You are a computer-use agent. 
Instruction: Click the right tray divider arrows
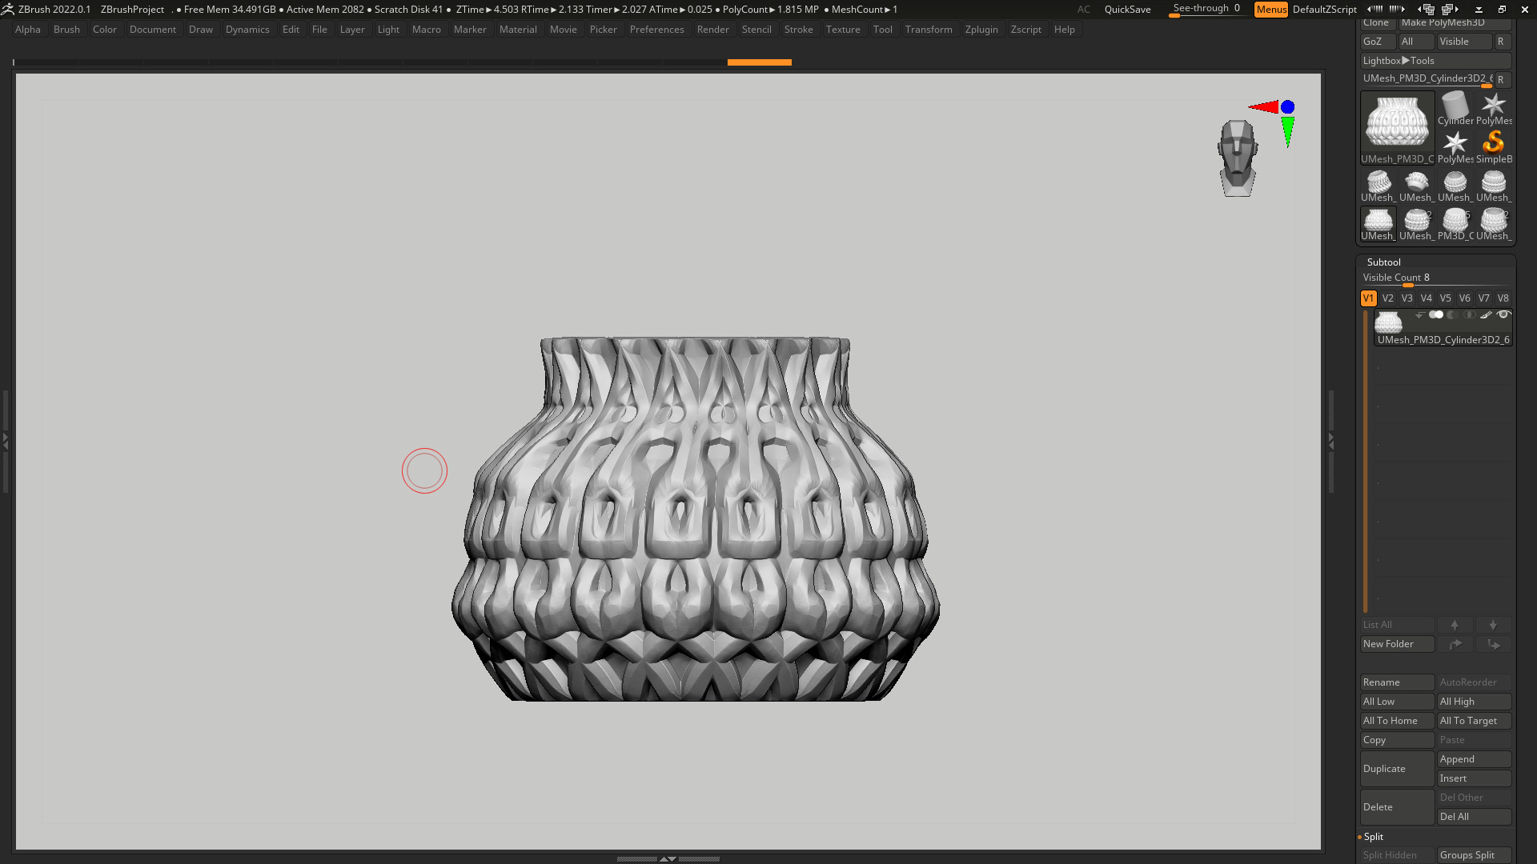point(1331,441)
